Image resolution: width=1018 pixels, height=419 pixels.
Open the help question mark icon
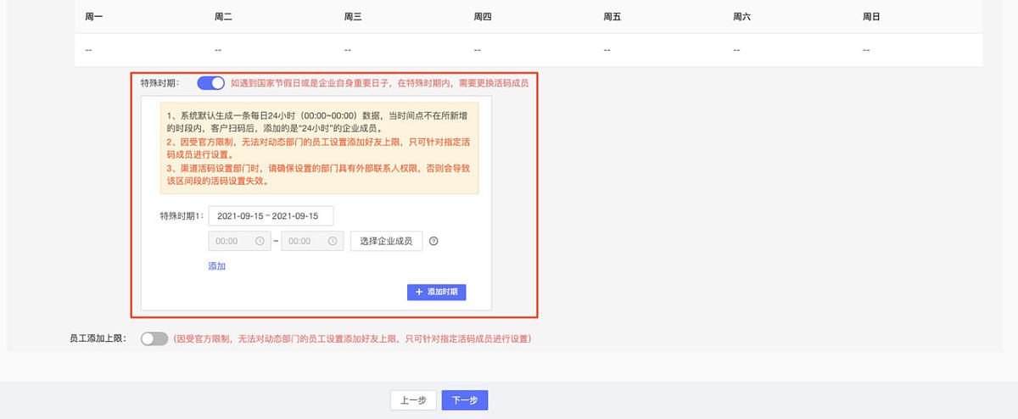pos(433,241)
